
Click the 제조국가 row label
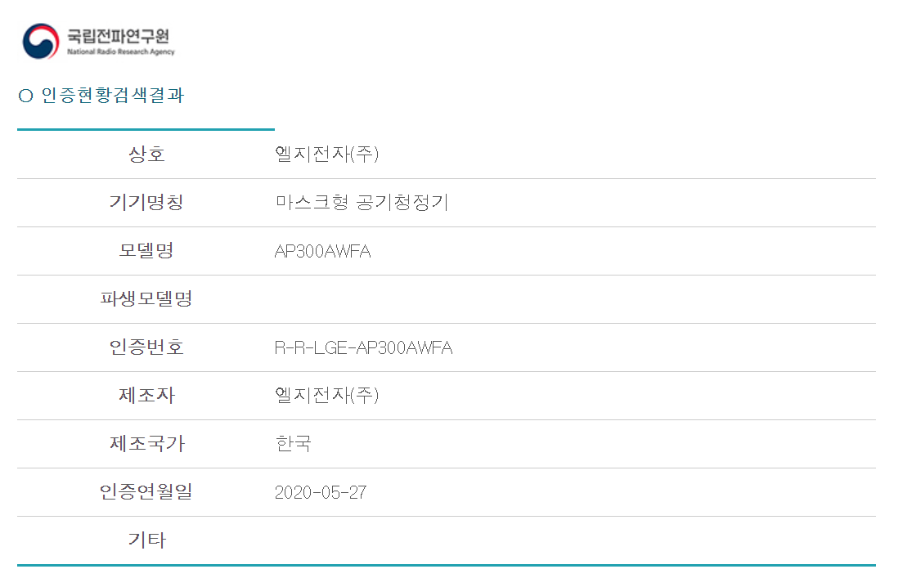click(x=146, y=444)
